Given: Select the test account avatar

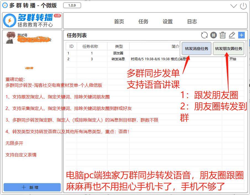Looking at the screenshot, I should (x=11, y=38).
